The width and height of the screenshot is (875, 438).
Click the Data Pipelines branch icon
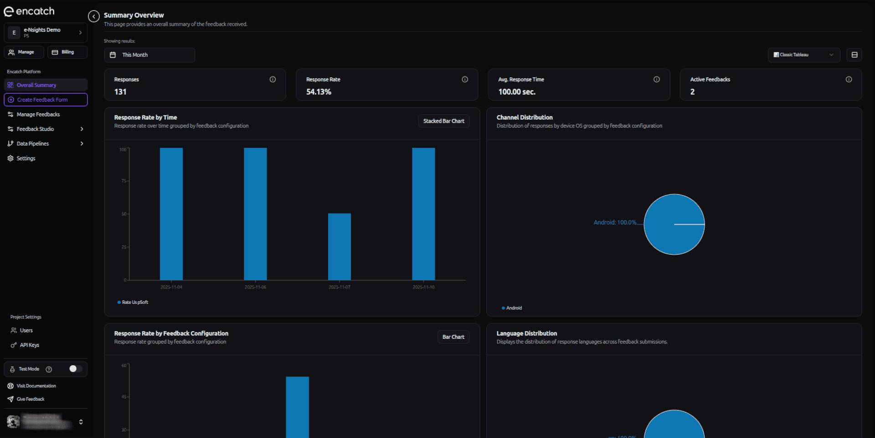coord(10,143)
